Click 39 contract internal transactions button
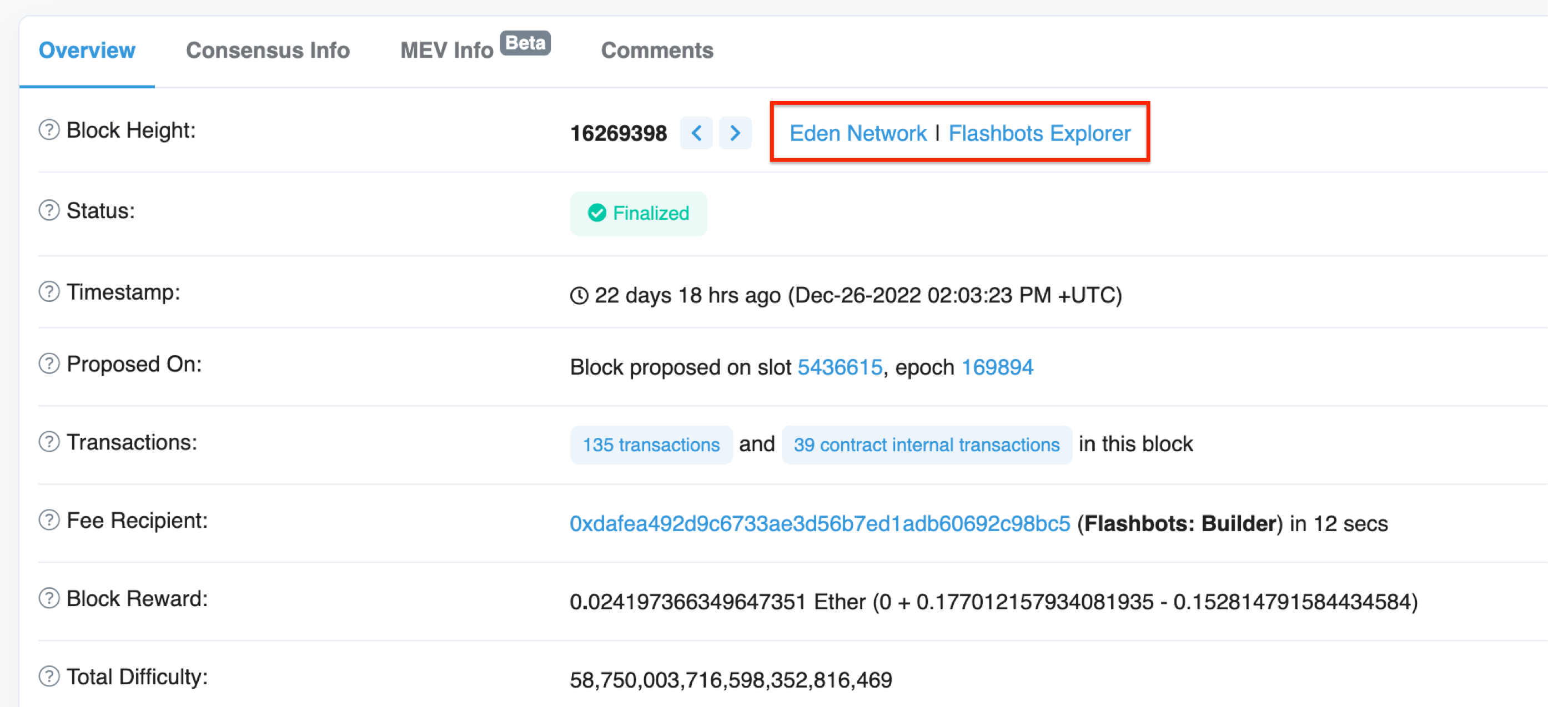 926,445
